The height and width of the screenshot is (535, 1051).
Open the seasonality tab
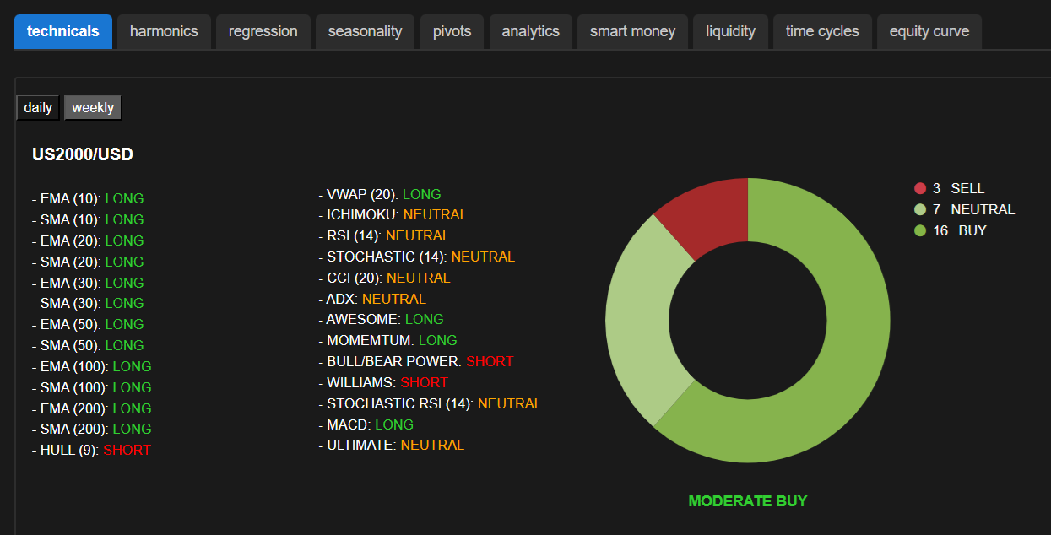pos(365,31)
